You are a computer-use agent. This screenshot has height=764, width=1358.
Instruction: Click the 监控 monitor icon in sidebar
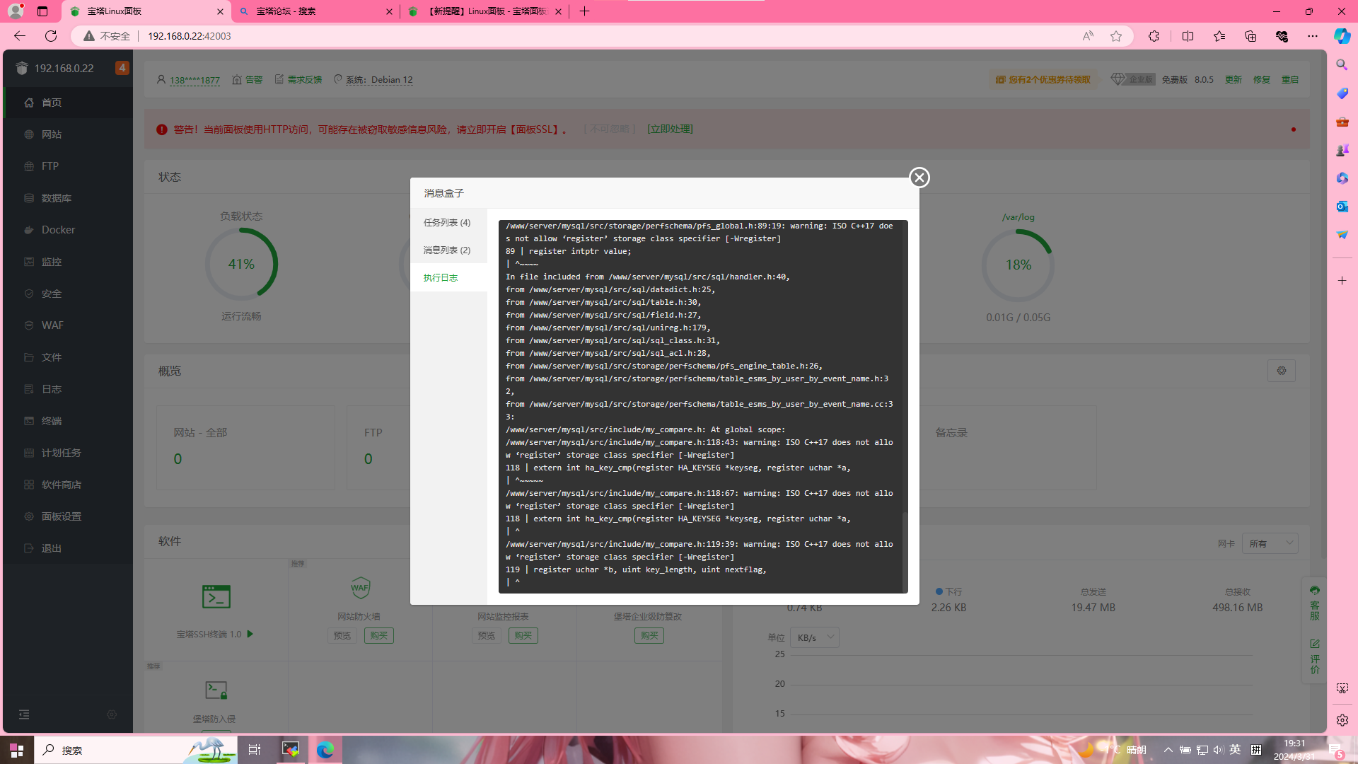pyautogui.click(x=29, y=262)
